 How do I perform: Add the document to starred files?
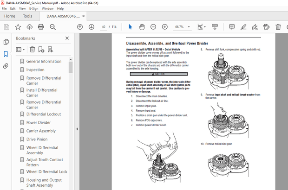[18, 27]
